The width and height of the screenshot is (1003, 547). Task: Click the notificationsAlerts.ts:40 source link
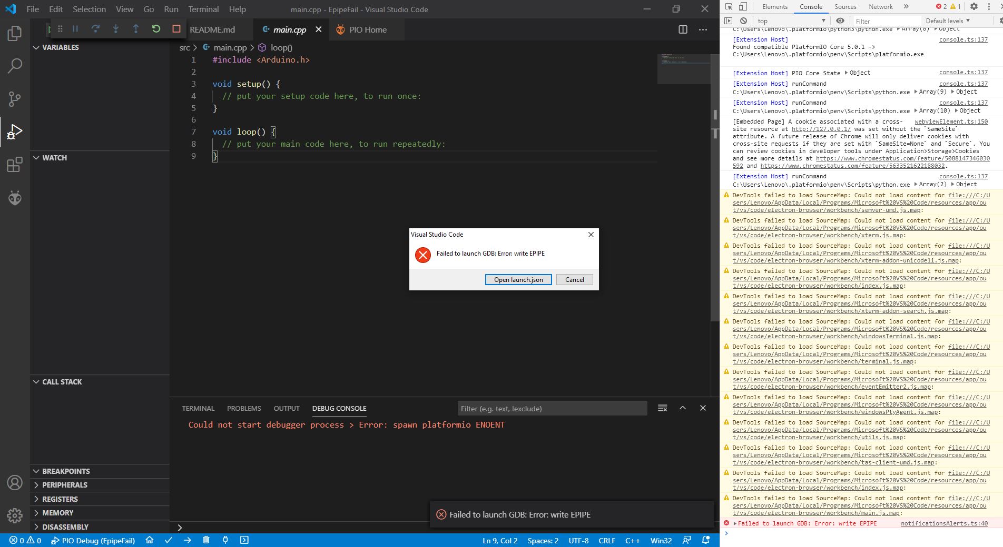point(944,523)
